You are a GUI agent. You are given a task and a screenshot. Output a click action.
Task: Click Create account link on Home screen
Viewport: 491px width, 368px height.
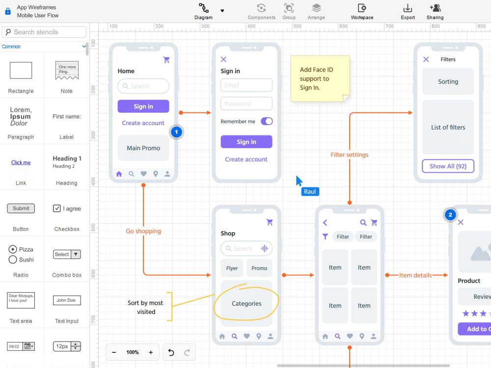[143, 123]
